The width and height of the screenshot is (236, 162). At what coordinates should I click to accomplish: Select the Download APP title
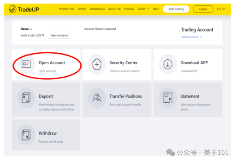194,63
